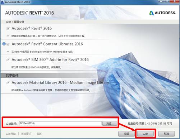
Task: Expand the Autodesk Revit 2016 configuration arrow
Action: click(8, 36)
